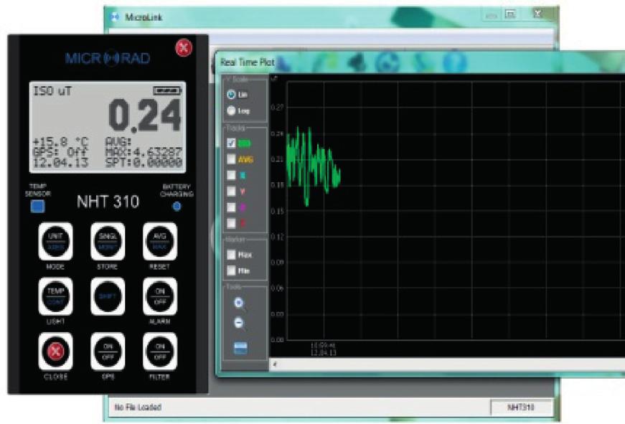
Task: Click the horizontal scrollbar under the plot
Action: click(447, 364)
